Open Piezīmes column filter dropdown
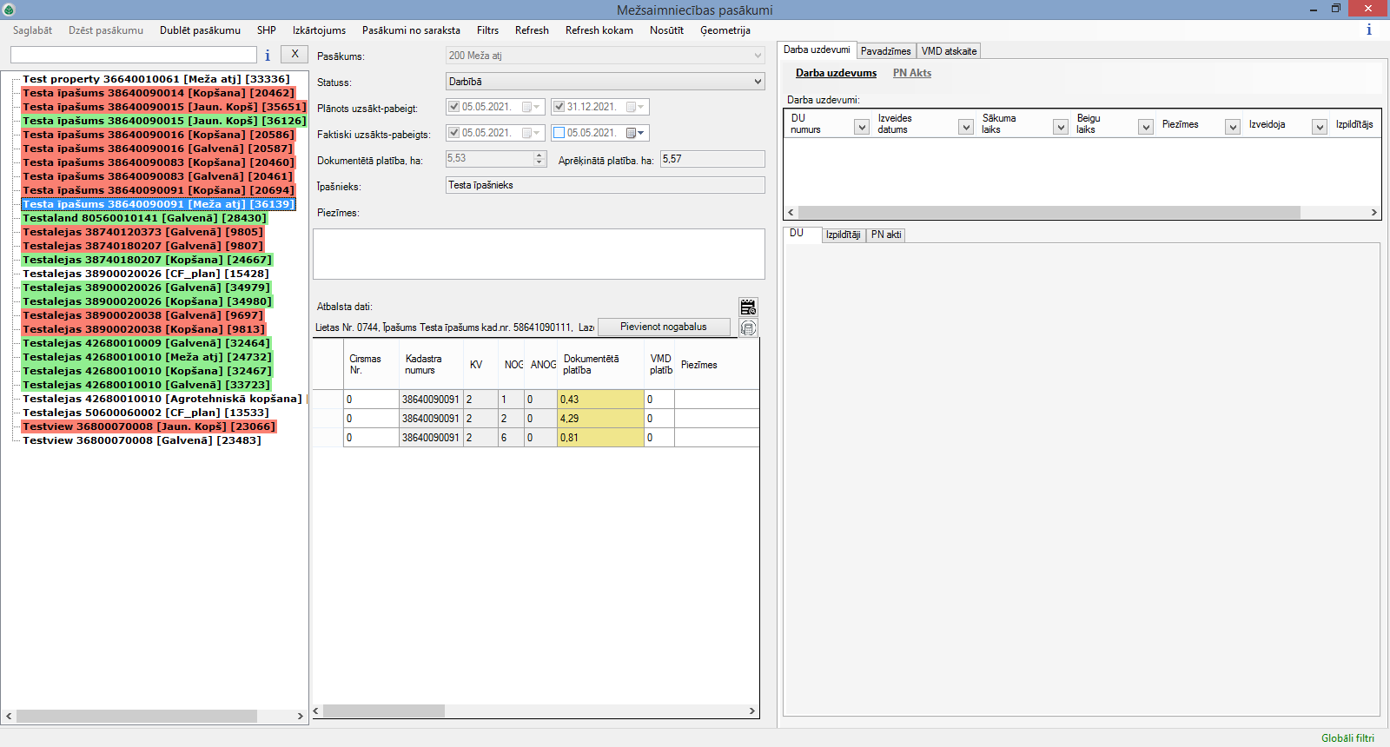The image size is (1390, 747). [x=1232, y=127]
